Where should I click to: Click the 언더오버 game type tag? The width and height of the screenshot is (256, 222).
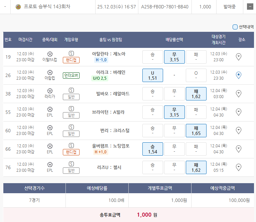(71, 75)
